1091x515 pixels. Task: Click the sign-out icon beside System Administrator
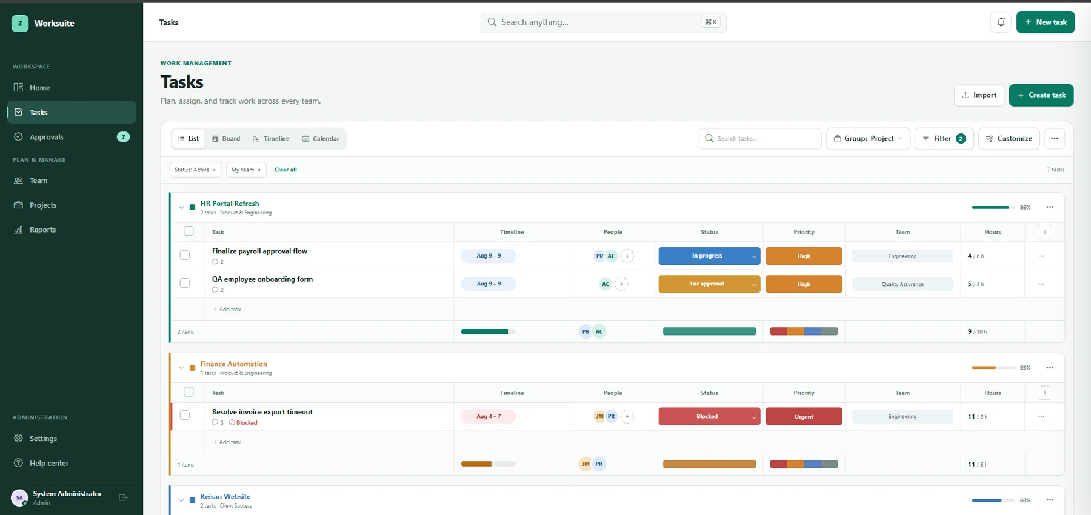pos(124,497)
